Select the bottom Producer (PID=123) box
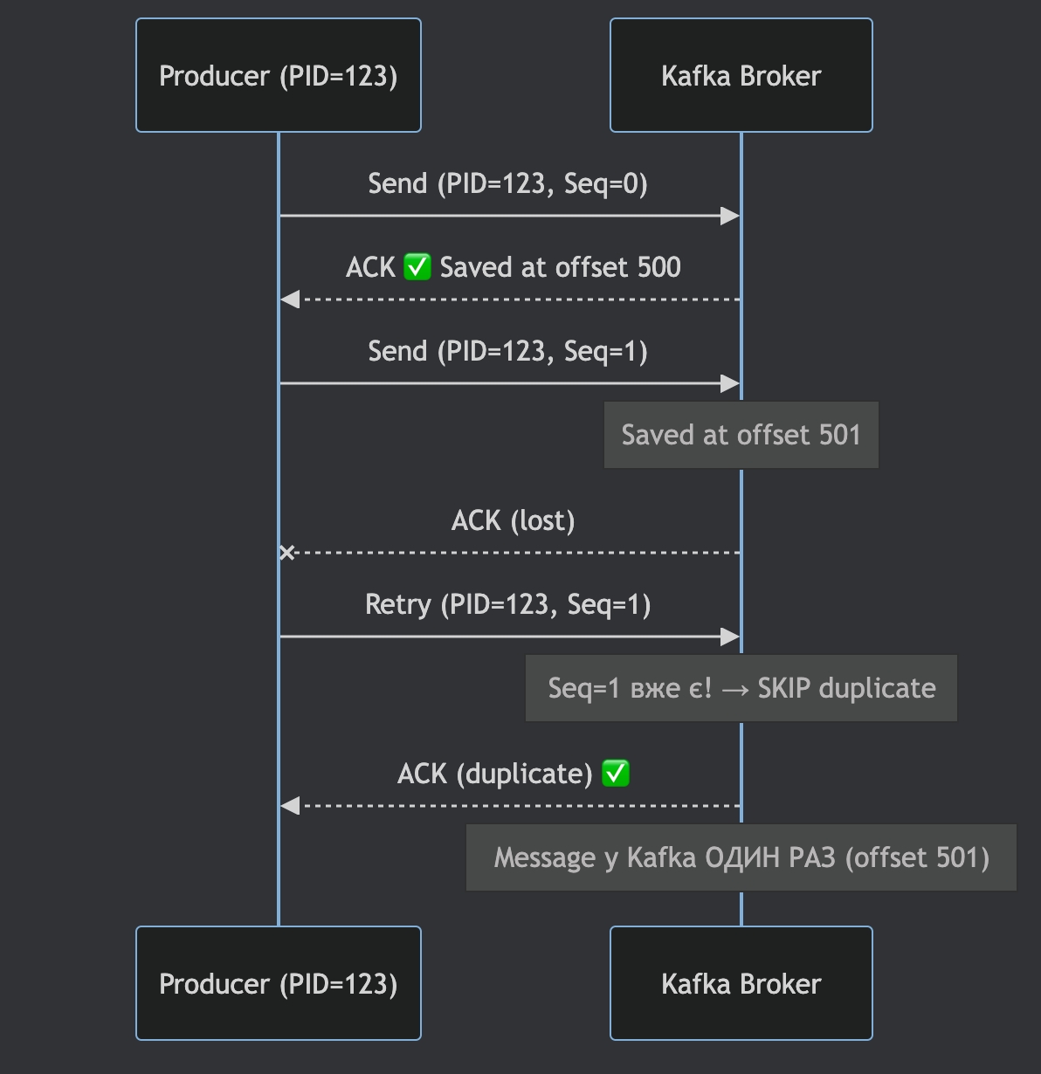Viewport: 1041px width, 1074px height. point(279,984)
